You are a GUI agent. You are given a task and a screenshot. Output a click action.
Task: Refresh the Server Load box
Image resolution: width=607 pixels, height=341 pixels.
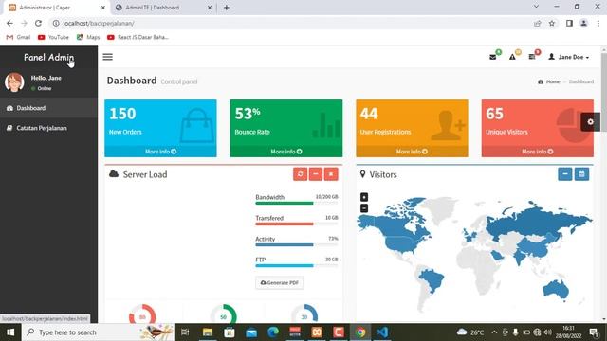[x=300, y=174]
